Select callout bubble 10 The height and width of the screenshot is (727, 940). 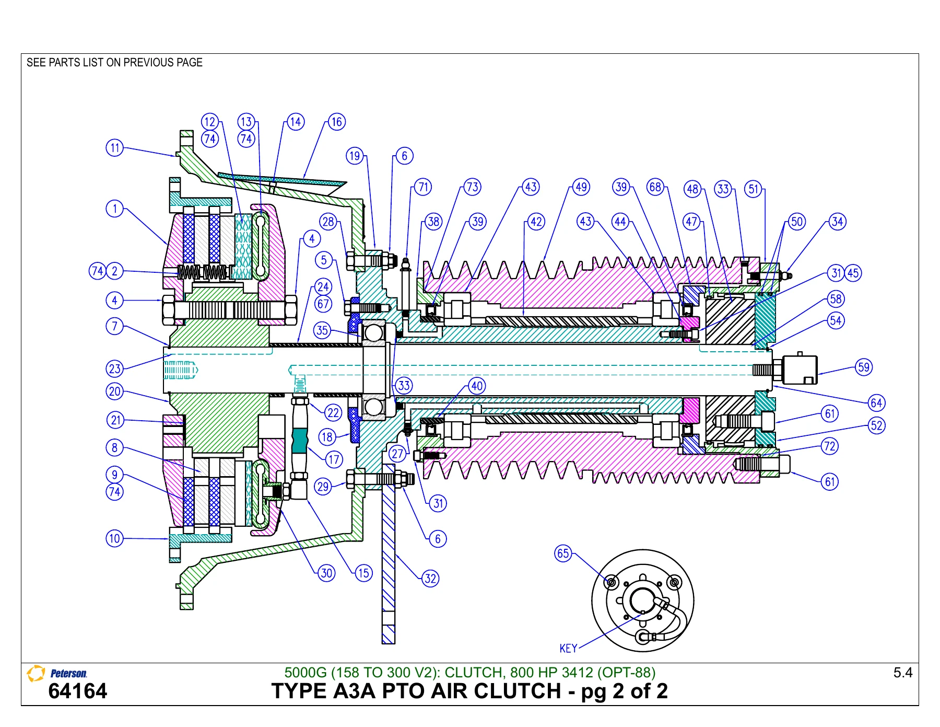point(115,539)
